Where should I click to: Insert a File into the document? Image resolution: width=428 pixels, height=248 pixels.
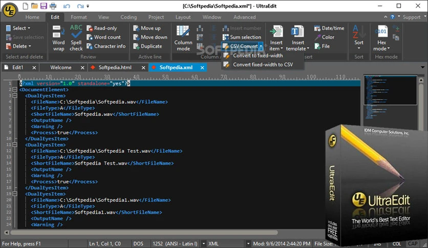(x=322, y=46)
